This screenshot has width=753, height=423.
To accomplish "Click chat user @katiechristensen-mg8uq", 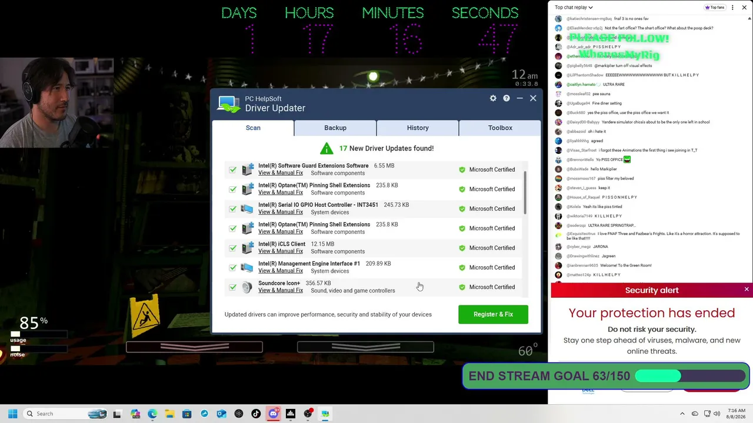I will coord(589,19).
